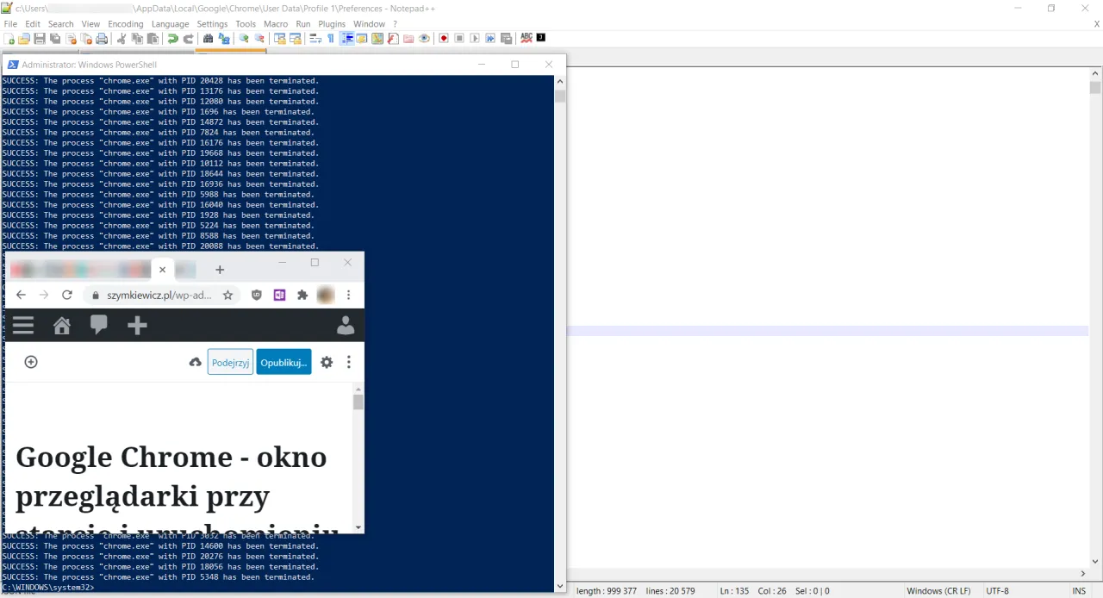
Task: Open the WordPress admin comments icon
Action: point(98,325)
